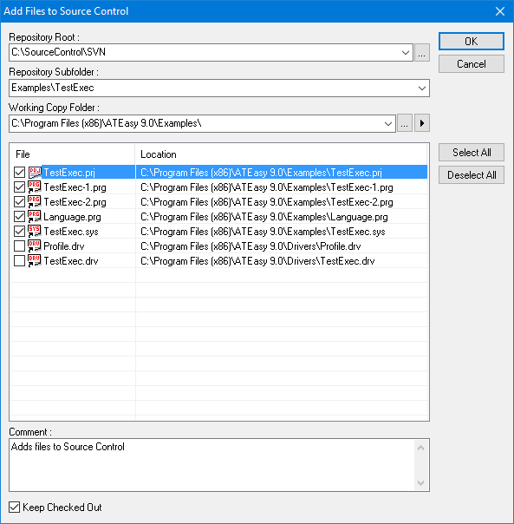Uncheck the Language.prg checkbox

tap(19, 217)
